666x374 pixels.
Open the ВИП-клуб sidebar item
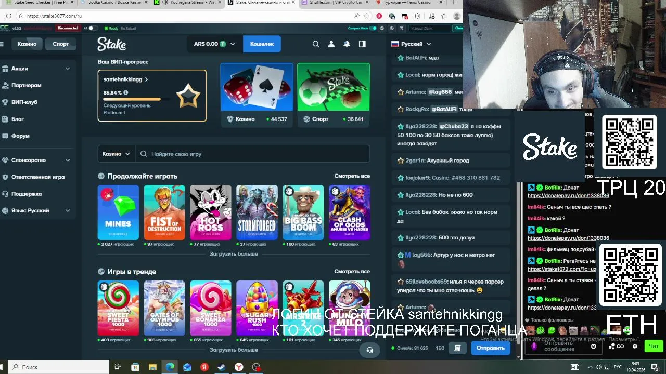tap(24, 102)
